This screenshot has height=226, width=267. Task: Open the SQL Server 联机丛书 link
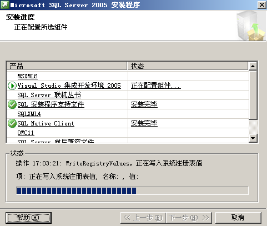(x=49, y=95)
